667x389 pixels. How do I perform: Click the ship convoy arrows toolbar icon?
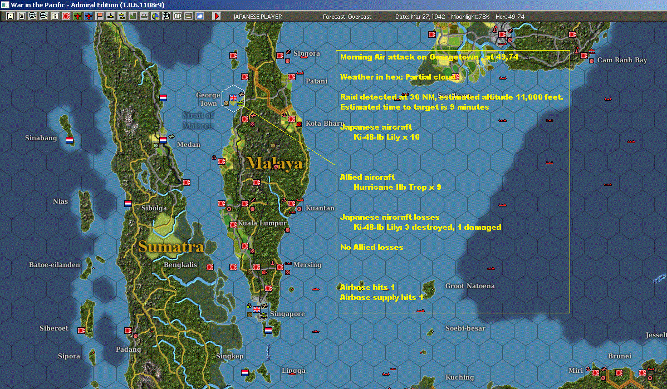144,16
